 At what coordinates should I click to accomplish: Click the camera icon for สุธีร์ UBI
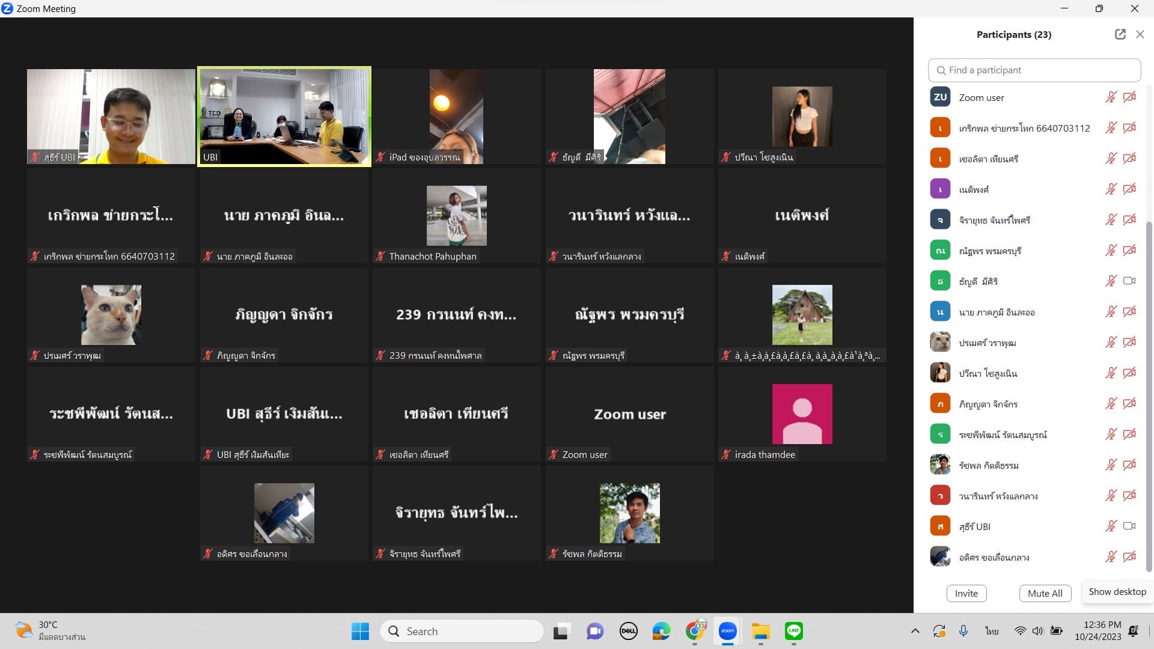(1129, 526)
